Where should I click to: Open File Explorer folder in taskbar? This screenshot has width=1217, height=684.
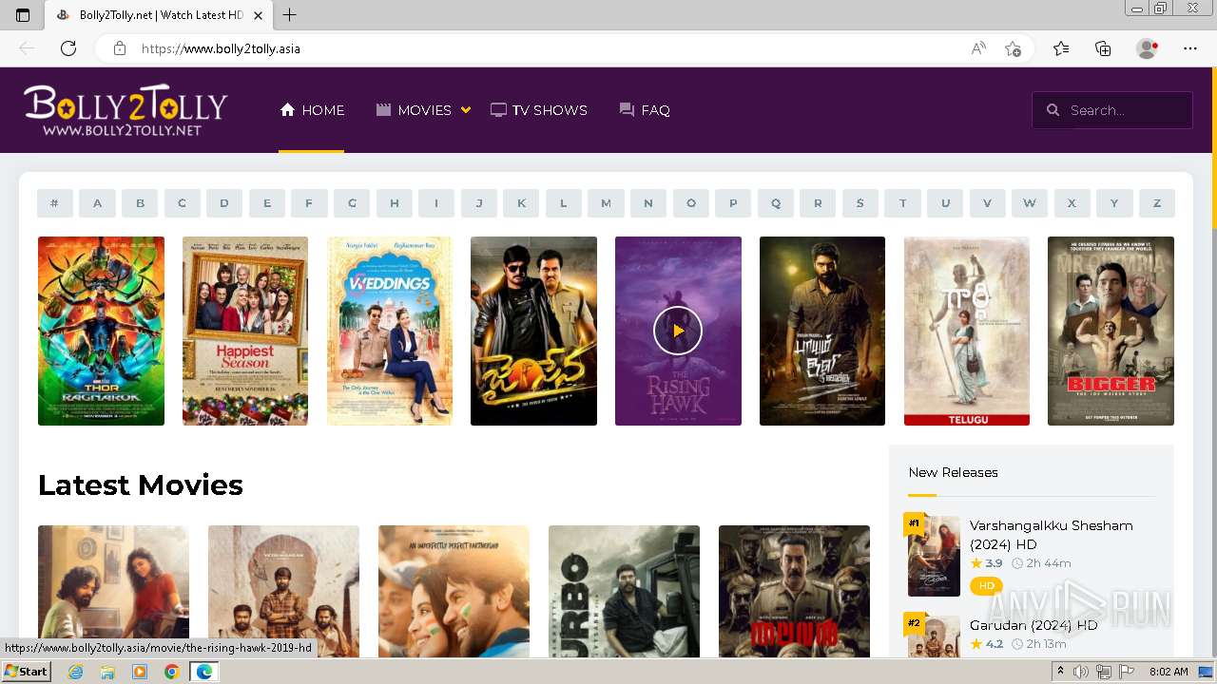[107, 672]
